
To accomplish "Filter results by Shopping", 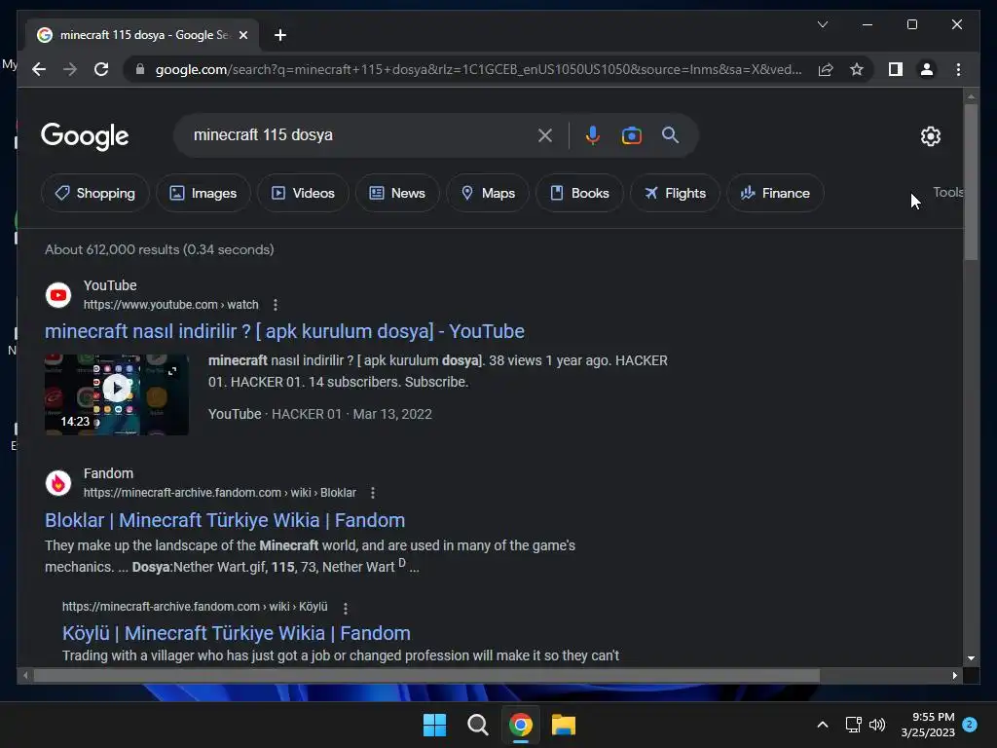I will (x=95, y=193).
